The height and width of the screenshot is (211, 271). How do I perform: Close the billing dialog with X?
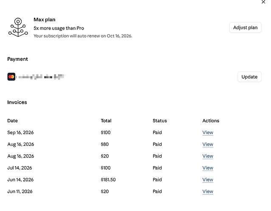[263, 2]
